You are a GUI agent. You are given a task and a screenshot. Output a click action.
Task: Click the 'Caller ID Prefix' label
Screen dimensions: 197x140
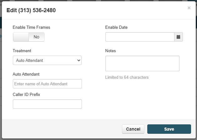(x=26, y=94)
